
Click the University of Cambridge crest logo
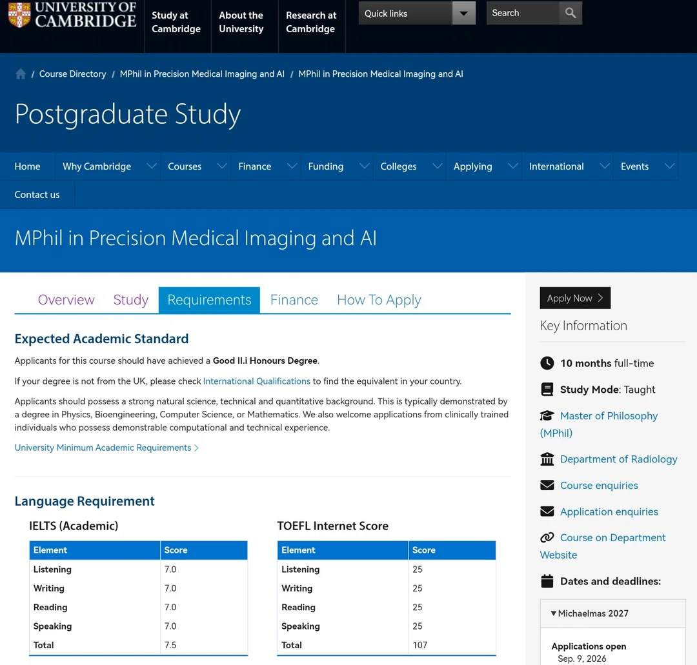click(19, 14)
